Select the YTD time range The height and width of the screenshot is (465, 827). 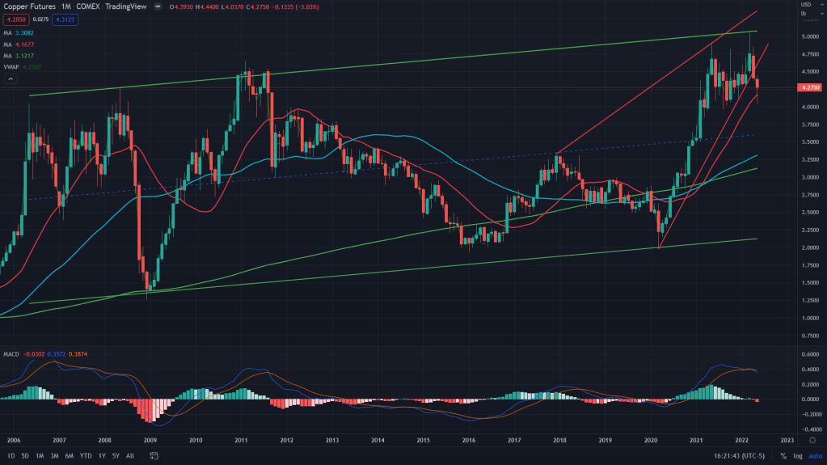coord(86,456)
